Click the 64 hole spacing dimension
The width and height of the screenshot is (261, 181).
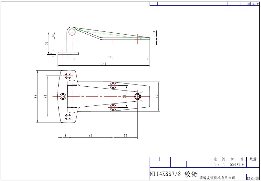coord(46,96)
